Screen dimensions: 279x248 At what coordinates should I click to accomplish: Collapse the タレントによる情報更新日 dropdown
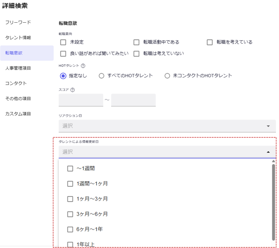tap(268, 152)
